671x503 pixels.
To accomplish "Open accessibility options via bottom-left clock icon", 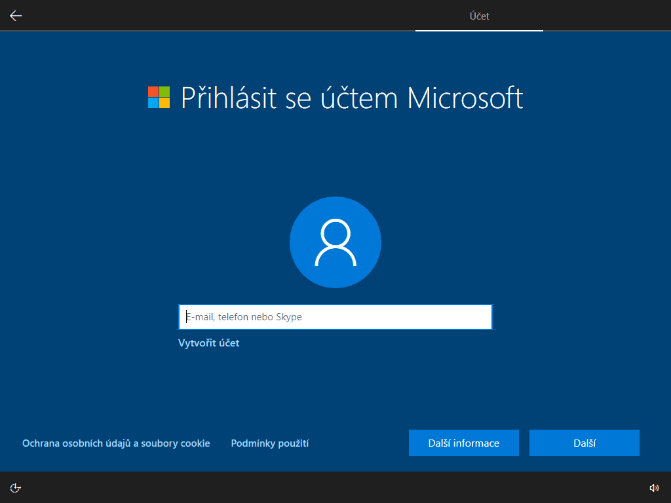I will 16,487.
